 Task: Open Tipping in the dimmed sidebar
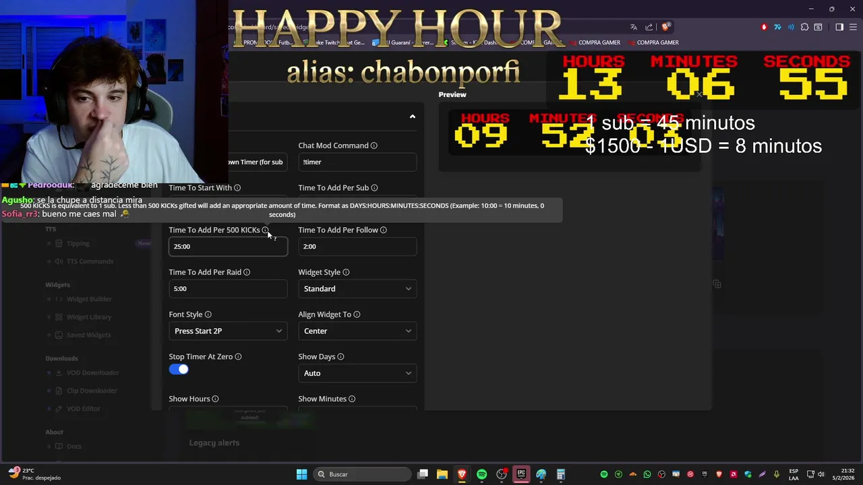(x=78, y=243)
